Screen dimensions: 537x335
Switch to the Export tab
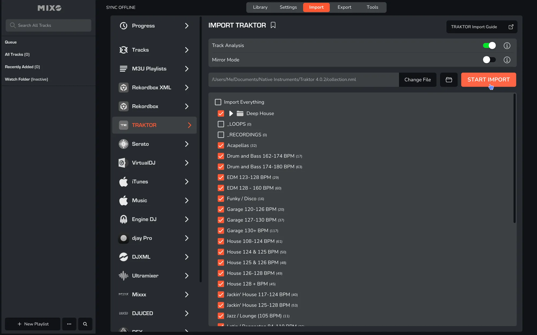(344, 7)
